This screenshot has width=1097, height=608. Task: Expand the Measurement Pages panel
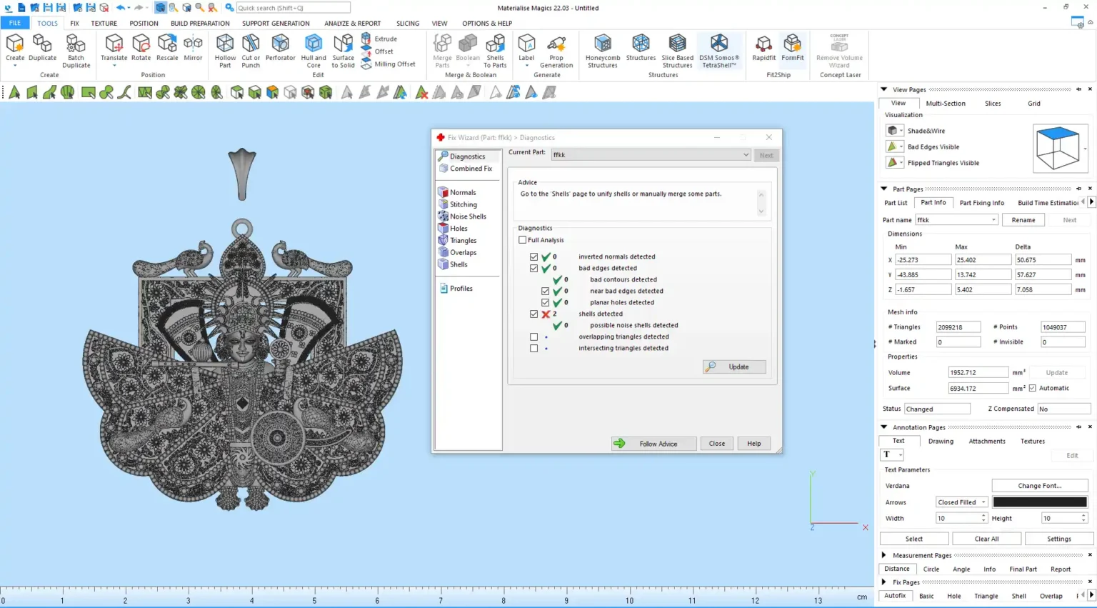point(884,555)
